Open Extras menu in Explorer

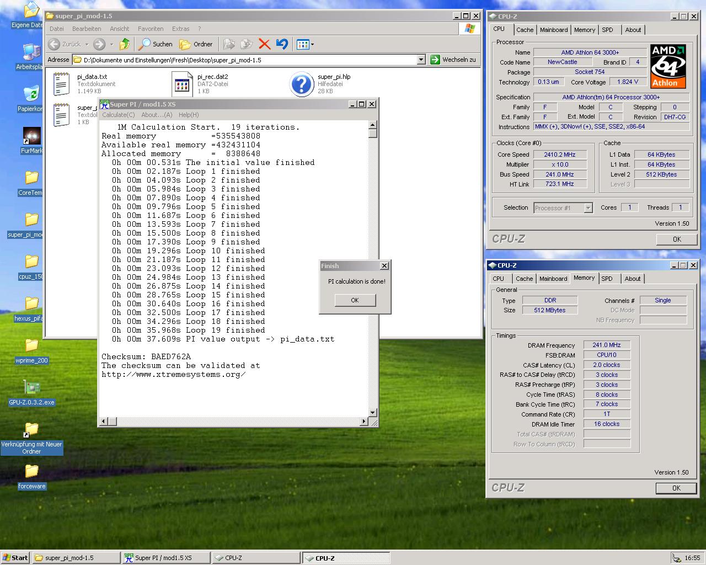coord(180,29)
